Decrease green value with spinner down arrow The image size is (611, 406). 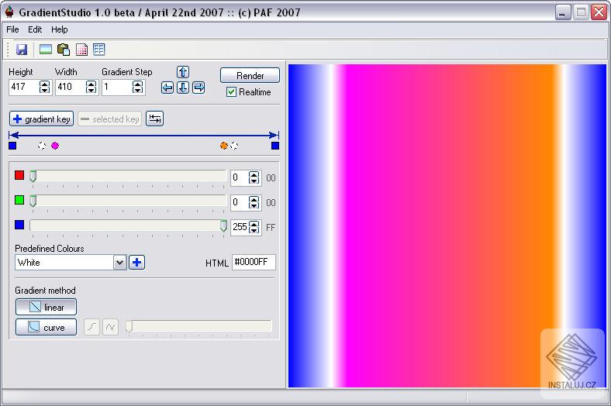point(254,206)
